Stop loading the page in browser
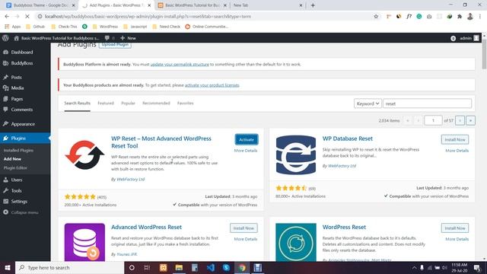Image resolution: width=487 pixels, height=274 pixels. pyautogui.click(x=27, y=17)
